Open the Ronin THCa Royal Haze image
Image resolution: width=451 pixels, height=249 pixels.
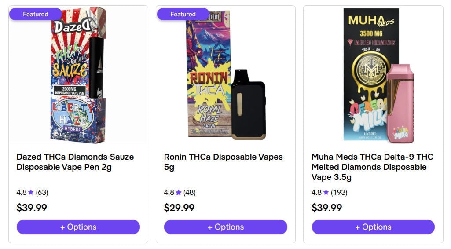pyautogui.click(x=226, y=76)
